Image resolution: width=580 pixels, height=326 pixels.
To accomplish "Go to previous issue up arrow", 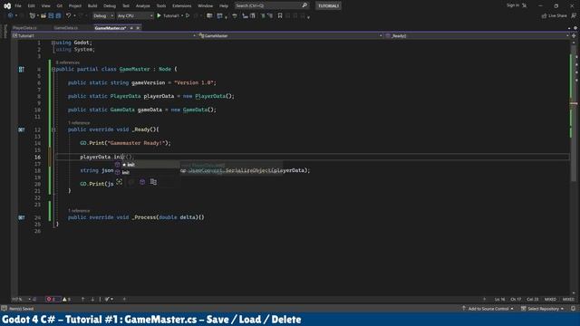I will pyautogui.click(x=82, y=300).
